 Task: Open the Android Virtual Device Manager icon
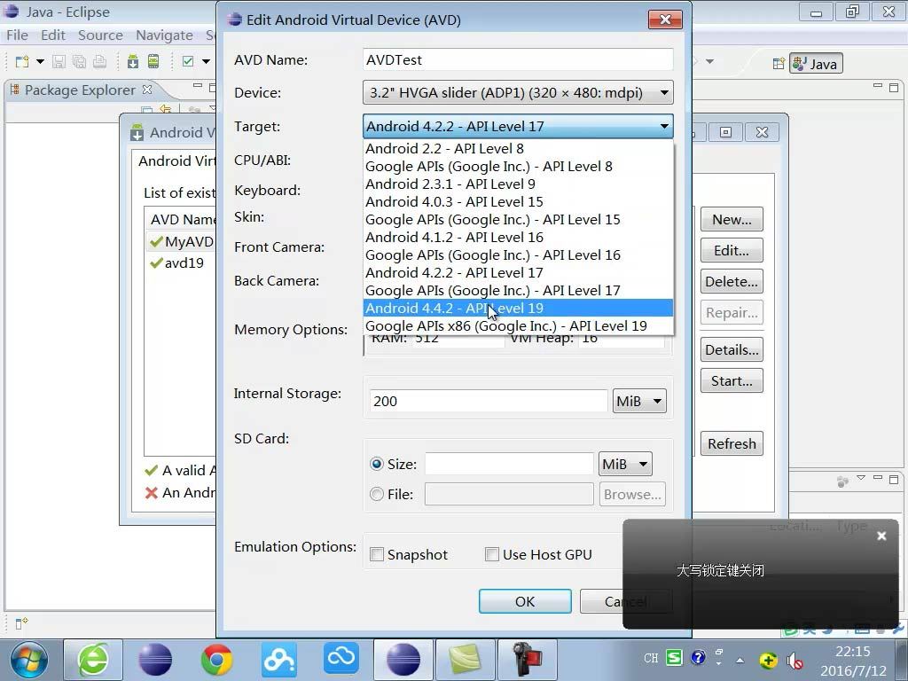[153, 61]
